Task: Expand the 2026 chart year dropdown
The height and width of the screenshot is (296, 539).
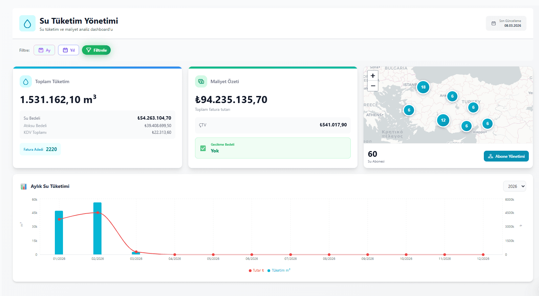Action: 514,187
